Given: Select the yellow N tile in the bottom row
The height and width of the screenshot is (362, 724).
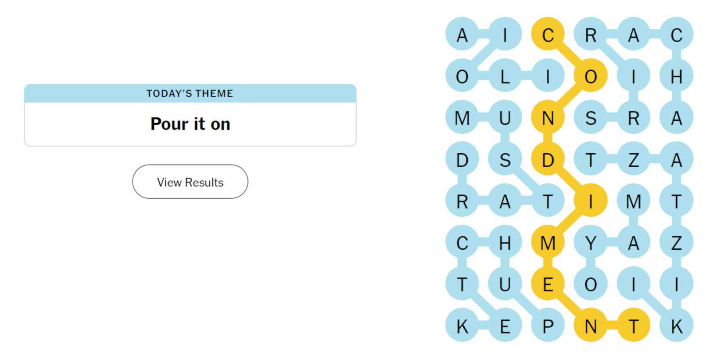Looking at the screenshot, I should point(591,326).
